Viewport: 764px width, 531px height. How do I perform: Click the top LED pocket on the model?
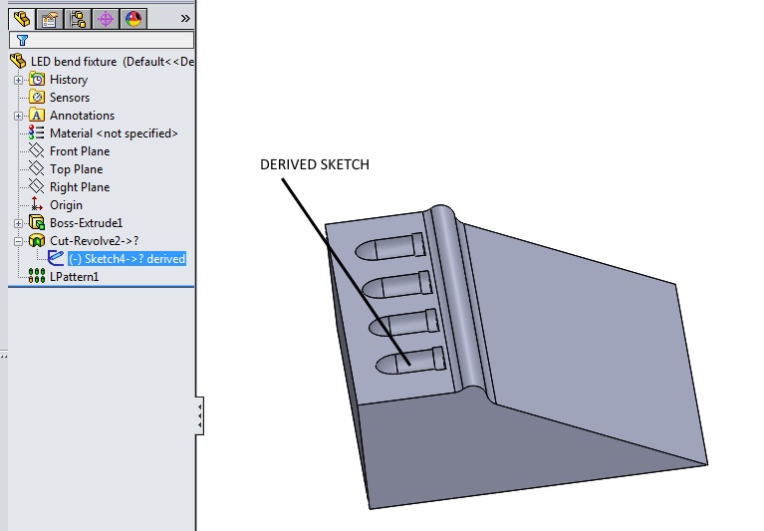tap(389, 246)
